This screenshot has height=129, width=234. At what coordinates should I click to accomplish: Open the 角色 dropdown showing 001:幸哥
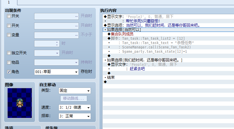tap(56, 72)
